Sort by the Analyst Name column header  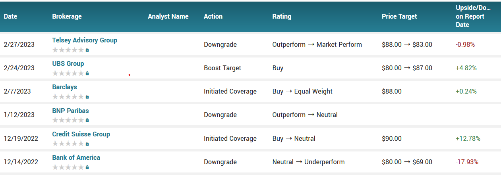pyautogui.click(x=168, y=16)
